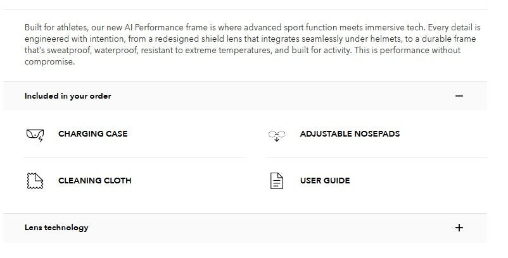Click the 'performance without compromise' sentence
The image size is (508, 258).
[399, 51]
